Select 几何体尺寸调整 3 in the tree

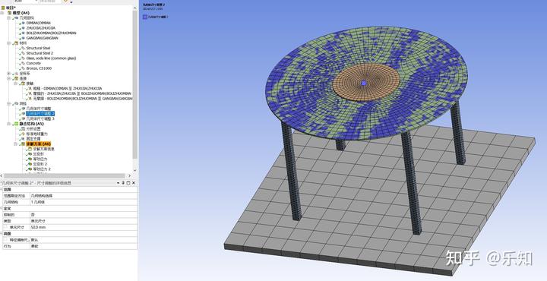[41, 118]
